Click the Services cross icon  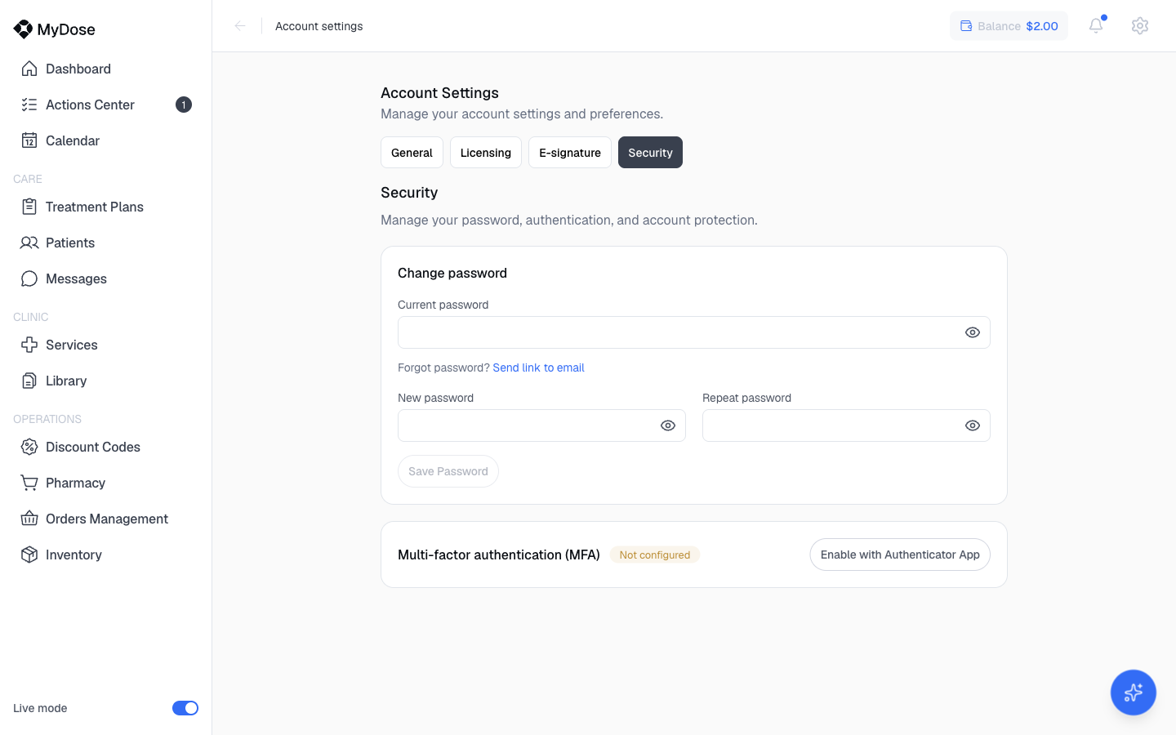coord(29,345)
